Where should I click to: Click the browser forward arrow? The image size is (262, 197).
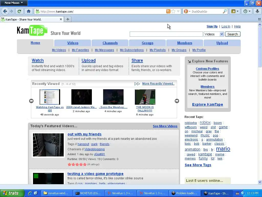(11, 11)
